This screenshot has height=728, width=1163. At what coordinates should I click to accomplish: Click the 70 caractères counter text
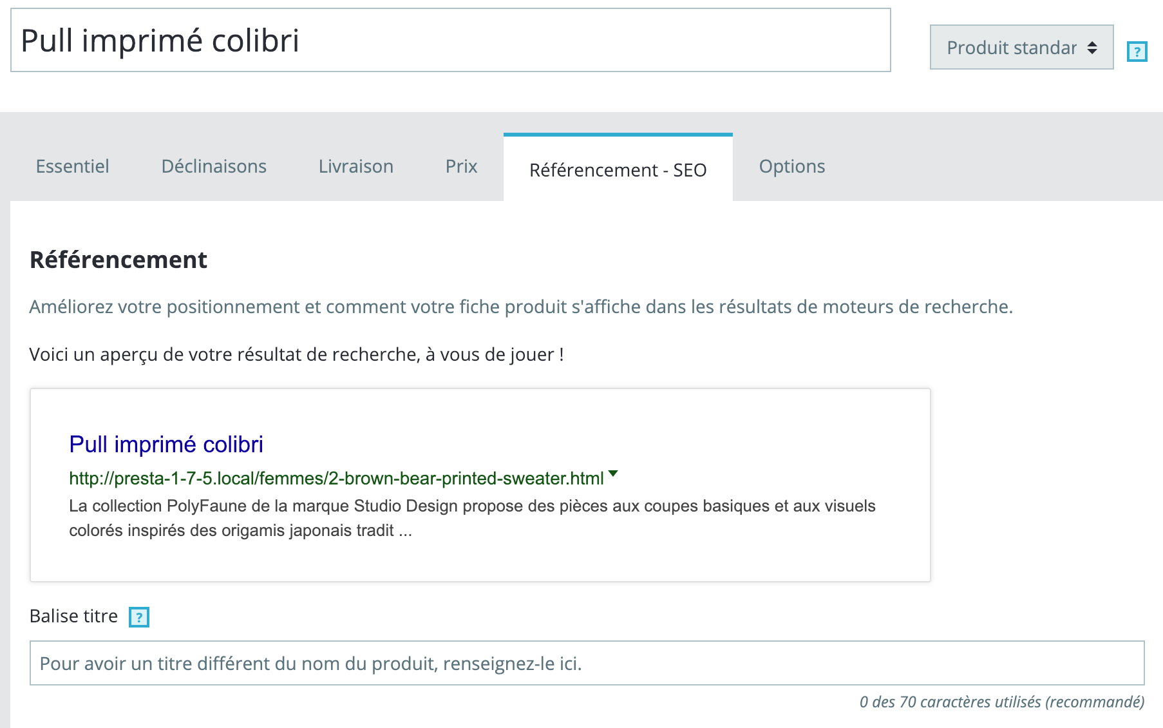click(x=1001, y=702)
